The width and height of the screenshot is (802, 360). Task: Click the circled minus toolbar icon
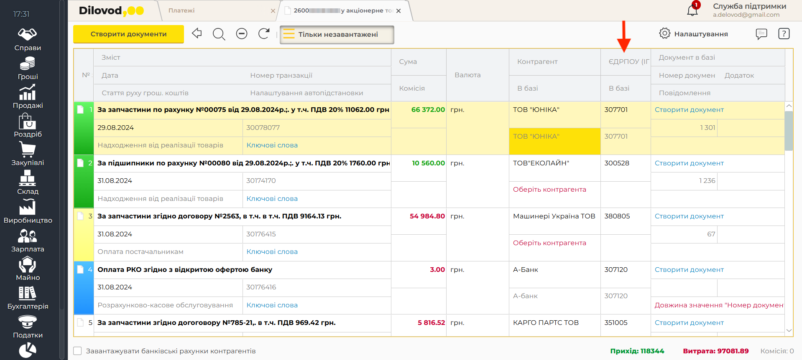tap(242, 33)
